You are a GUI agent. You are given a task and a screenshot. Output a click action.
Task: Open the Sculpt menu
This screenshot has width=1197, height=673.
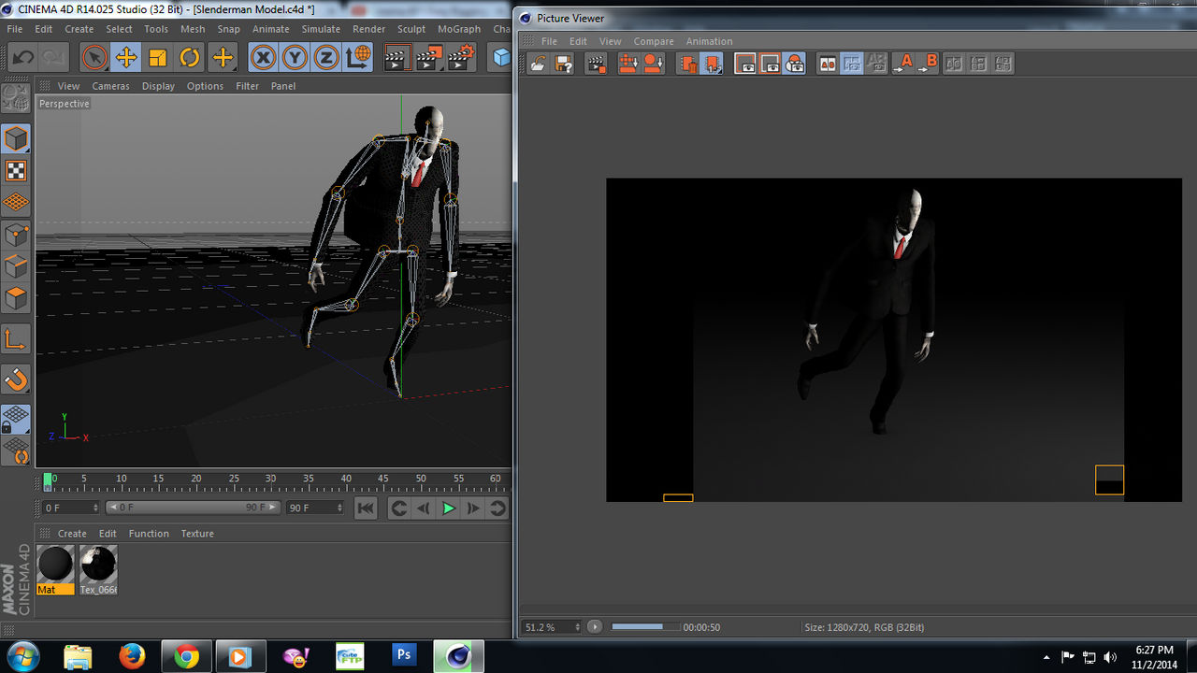tap(411, 29)
